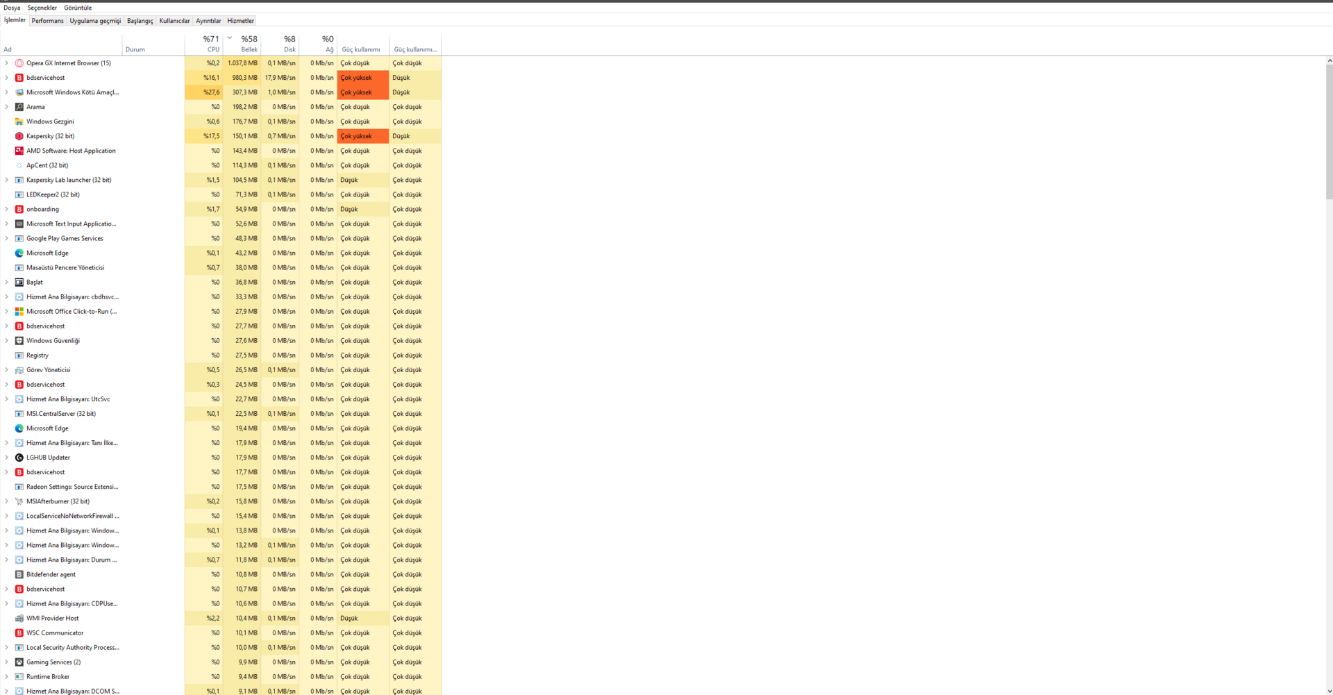Click the MSI.CentralServer (32 bit) icon
The height and width of the screenshot is (695, 1333).
click(19, 414)
